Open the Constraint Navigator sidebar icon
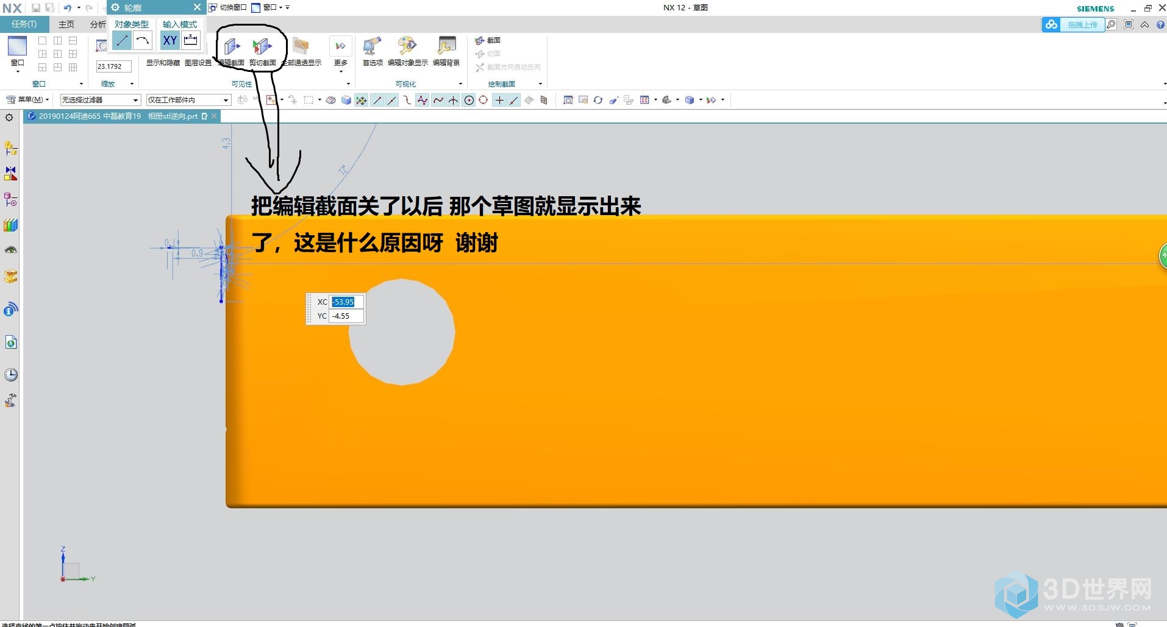 pyautogui.click(x=10, y=174)
